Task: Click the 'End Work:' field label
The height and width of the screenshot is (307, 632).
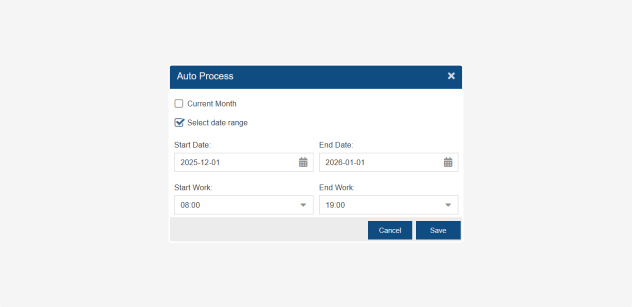Action: click(337, 188)
